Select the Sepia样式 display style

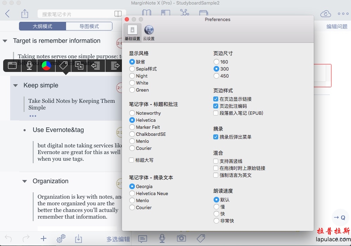pos(132,69)
